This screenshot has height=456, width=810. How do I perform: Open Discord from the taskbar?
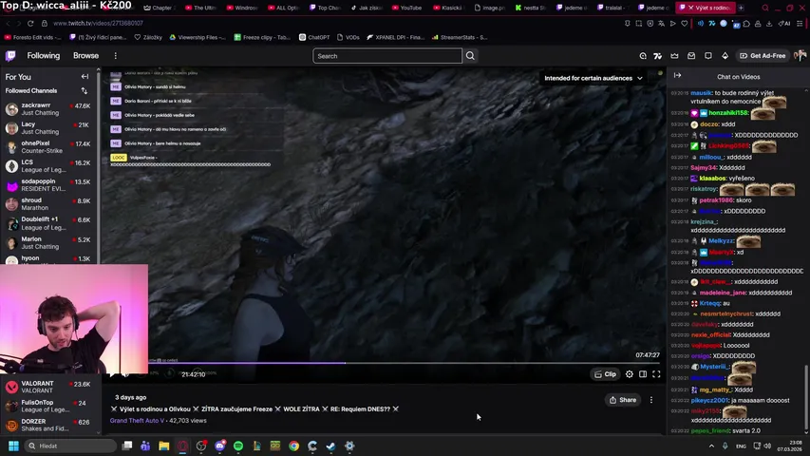[219, 446]
